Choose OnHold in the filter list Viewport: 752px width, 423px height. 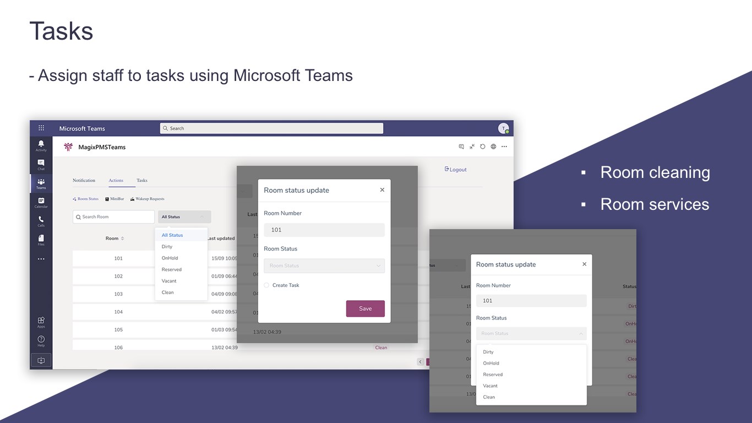pyautogui.click(x=181, y=258)
